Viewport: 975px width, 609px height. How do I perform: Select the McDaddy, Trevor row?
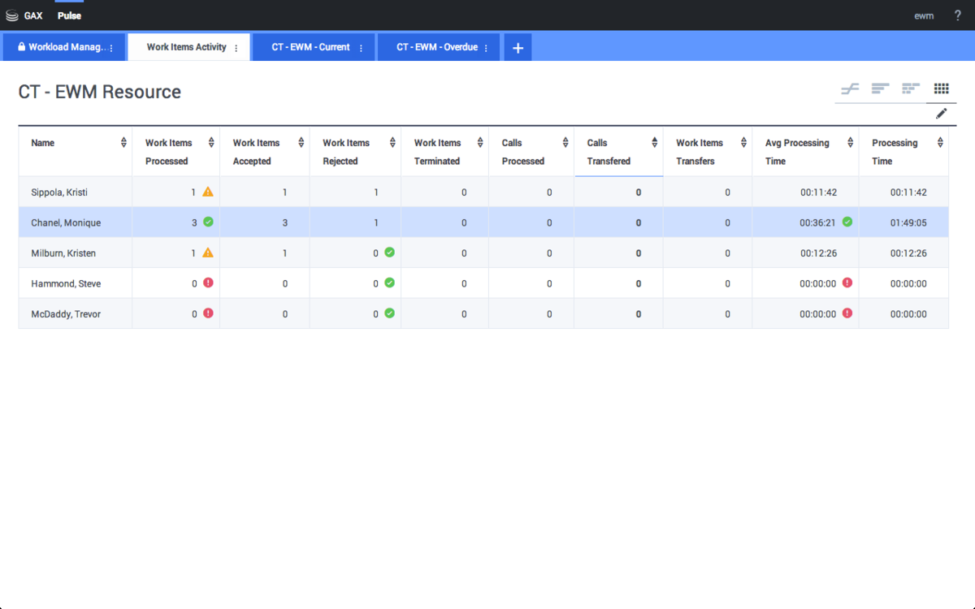(x=66, y=314)
